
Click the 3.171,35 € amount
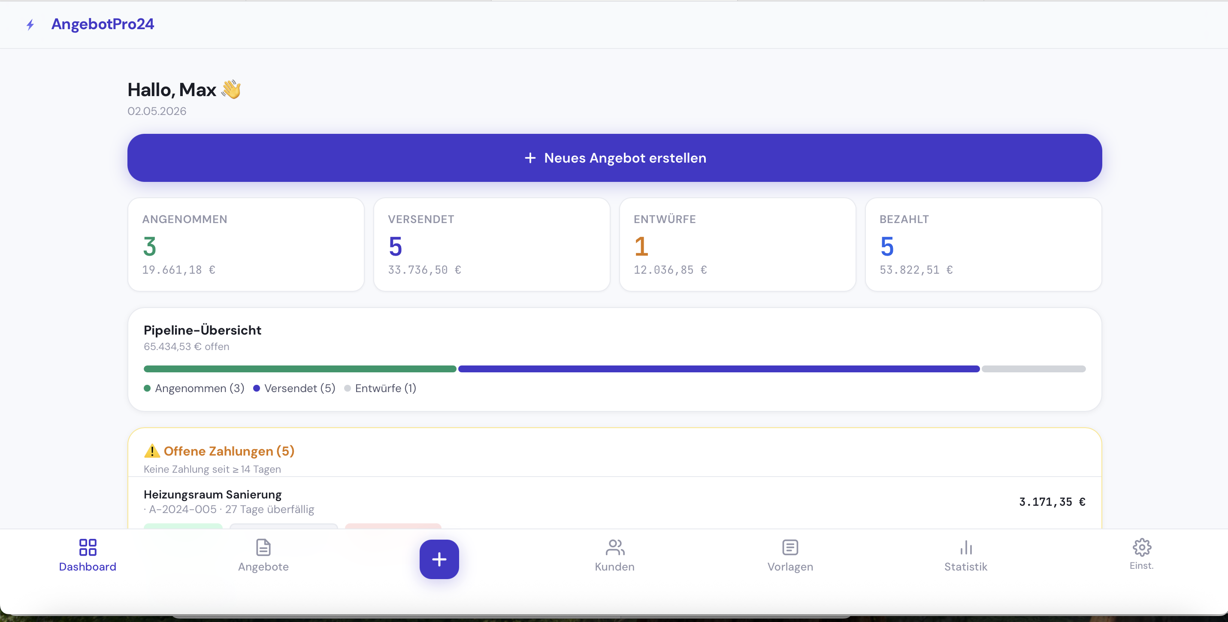coord(1052,502)
